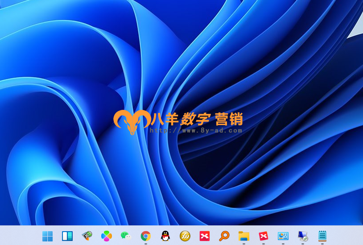Switch to Google Chrome in the taskbar
The image size is (363, 245).
click(x=146, y=236)
